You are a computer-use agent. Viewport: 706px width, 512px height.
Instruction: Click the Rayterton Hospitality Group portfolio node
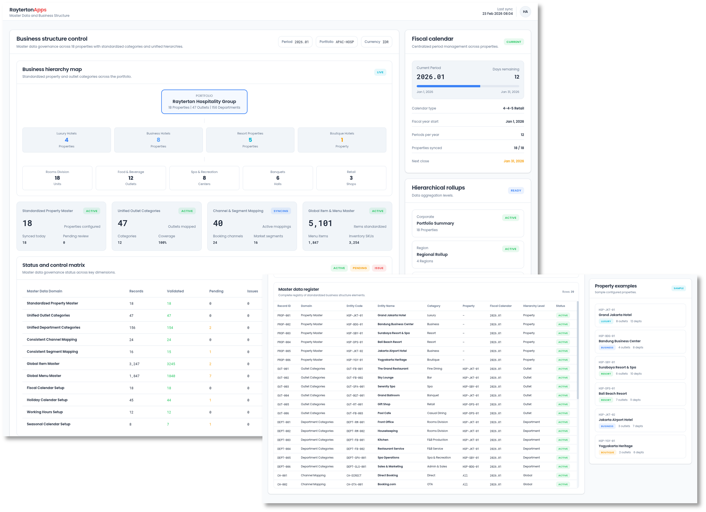[204, 101]
